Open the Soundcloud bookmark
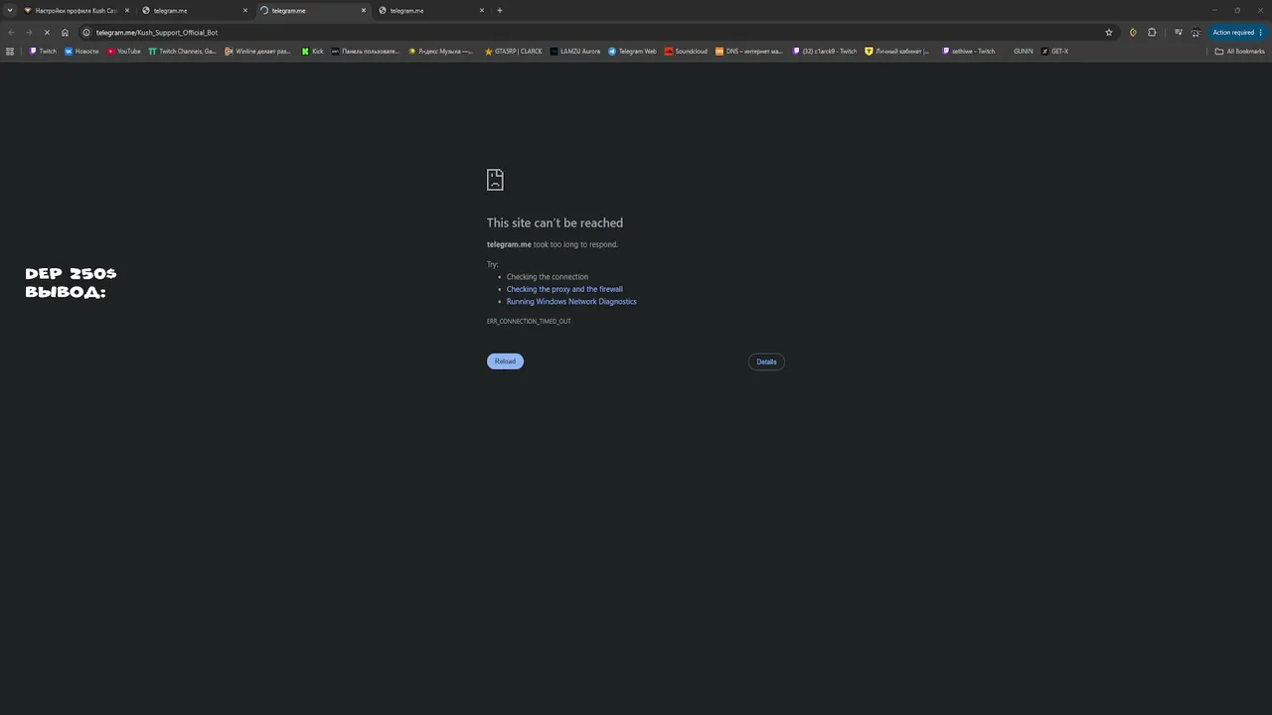 coord(687,51)
